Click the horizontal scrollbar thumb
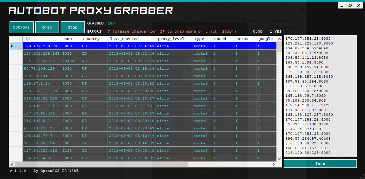The height and width of the screenshot is (179, 365). tap(101, 164)
